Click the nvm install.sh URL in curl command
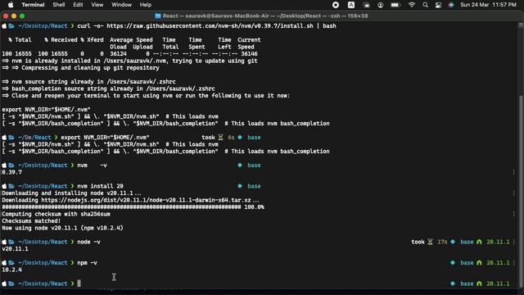 click(210, 25)
